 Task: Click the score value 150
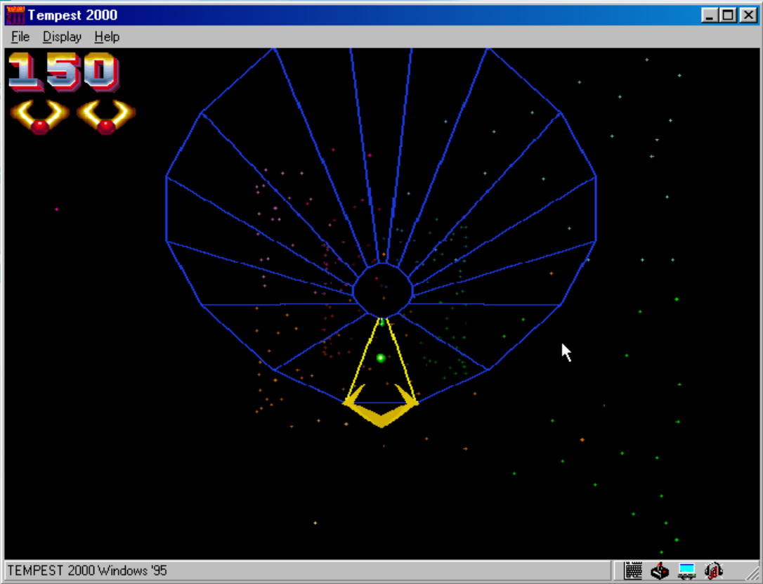click(x=64, y=72)
